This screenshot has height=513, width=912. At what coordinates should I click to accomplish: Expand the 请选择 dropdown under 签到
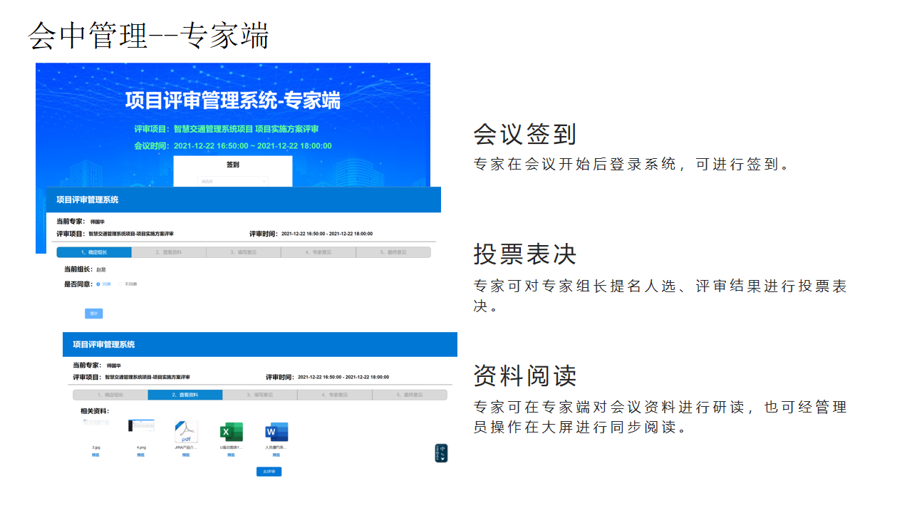coord(233,181)
